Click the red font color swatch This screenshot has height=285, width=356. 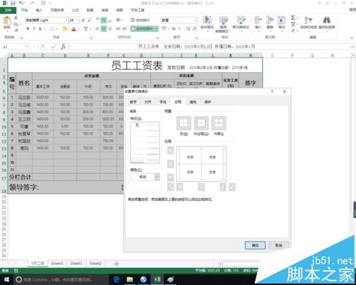tap(74, 28)
